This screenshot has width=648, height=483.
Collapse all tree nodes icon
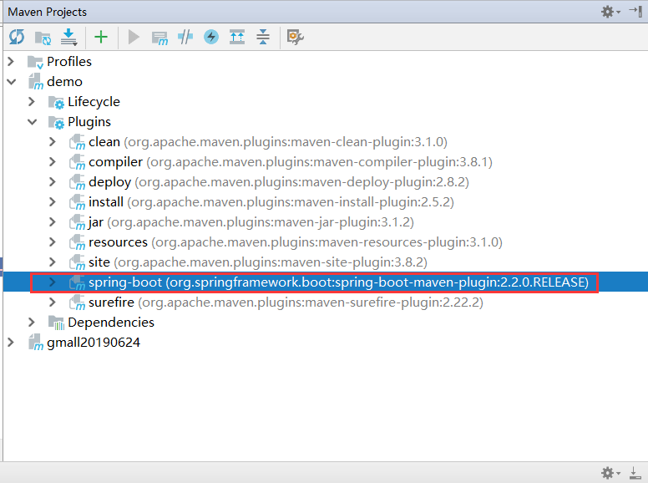pyautogui.click(x=263, y=37)
